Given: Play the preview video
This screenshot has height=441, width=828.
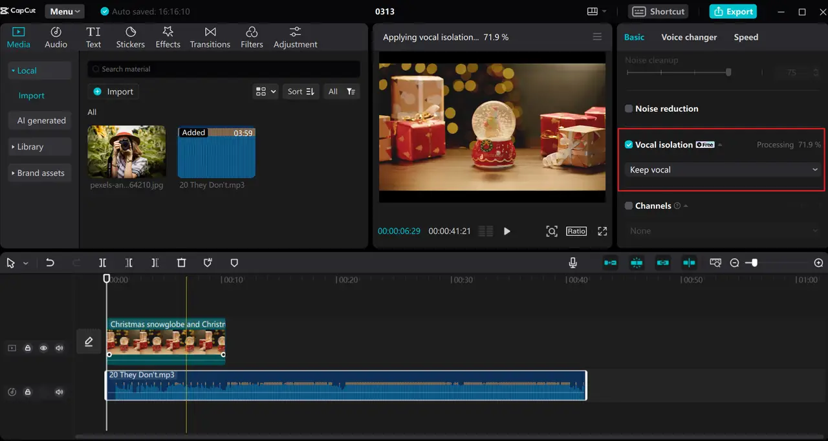Looking at the screenshot, I should pyautogui.click(x=507, y=231).
